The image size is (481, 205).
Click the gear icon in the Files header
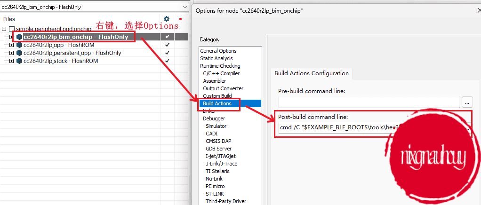(166, 19)
